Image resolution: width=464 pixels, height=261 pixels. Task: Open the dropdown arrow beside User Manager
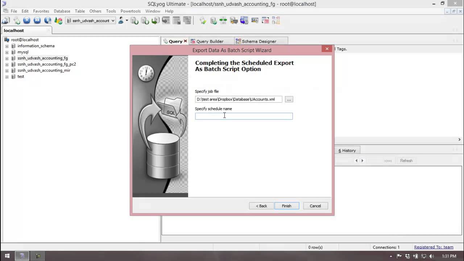127,21
